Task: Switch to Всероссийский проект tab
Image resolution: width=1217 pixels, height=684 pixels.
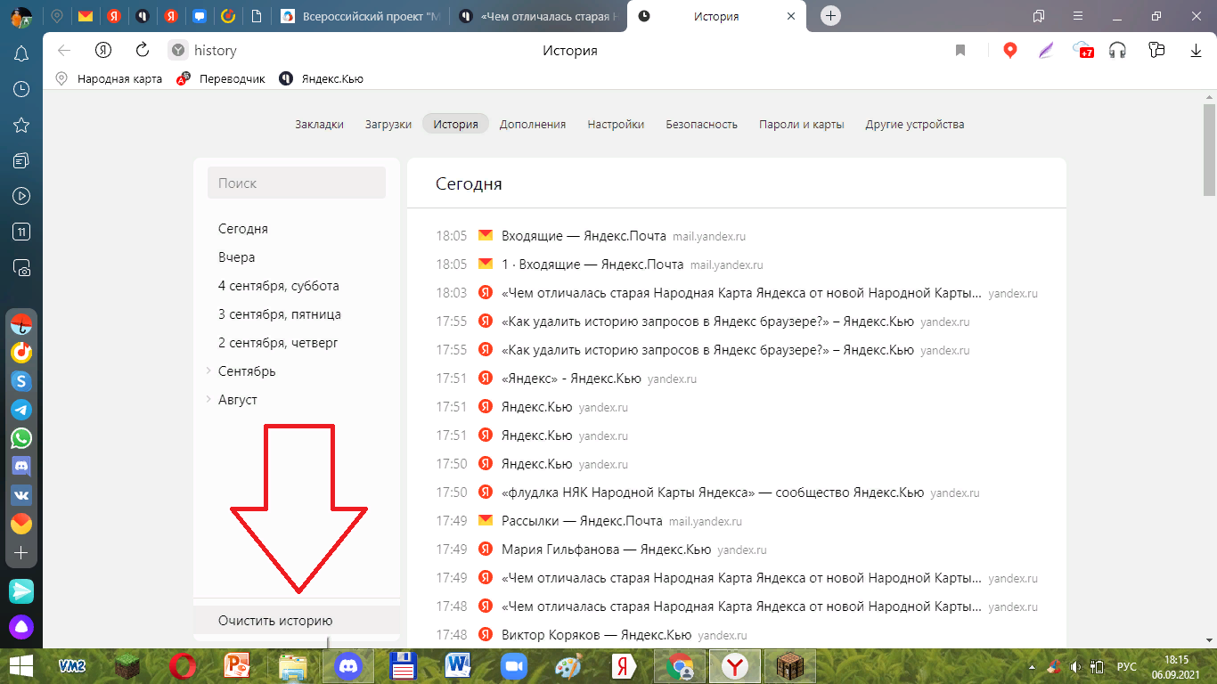Action: point(360,16)
